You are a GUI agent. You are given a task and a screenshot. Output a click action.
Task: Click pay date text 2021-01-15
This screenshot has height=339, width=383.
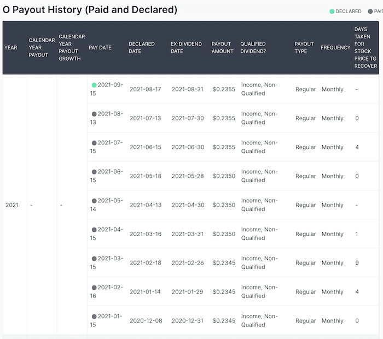107,320
